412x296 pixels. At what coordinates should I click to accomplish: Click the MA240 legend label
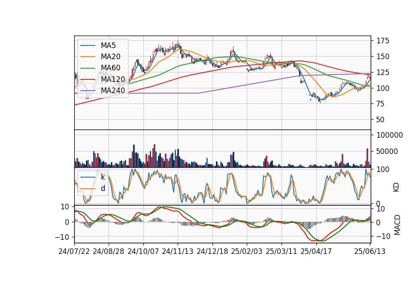113,91
